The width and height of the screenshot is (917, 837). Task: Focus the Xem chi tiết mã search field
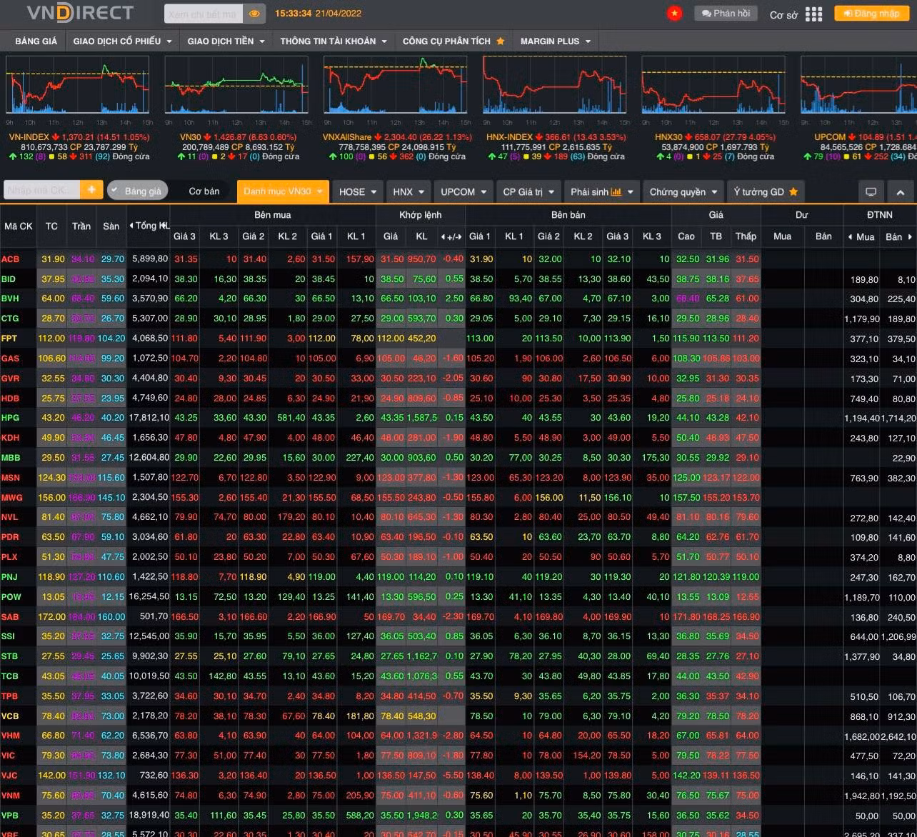(x=204, y=14)
